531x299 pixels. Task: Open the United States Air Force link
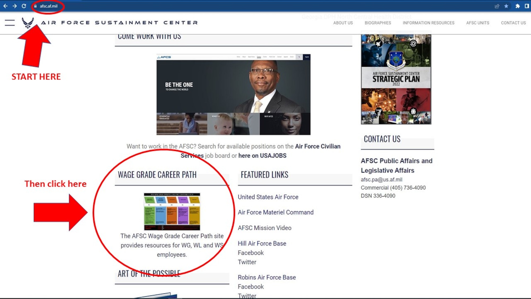point(268,197)
